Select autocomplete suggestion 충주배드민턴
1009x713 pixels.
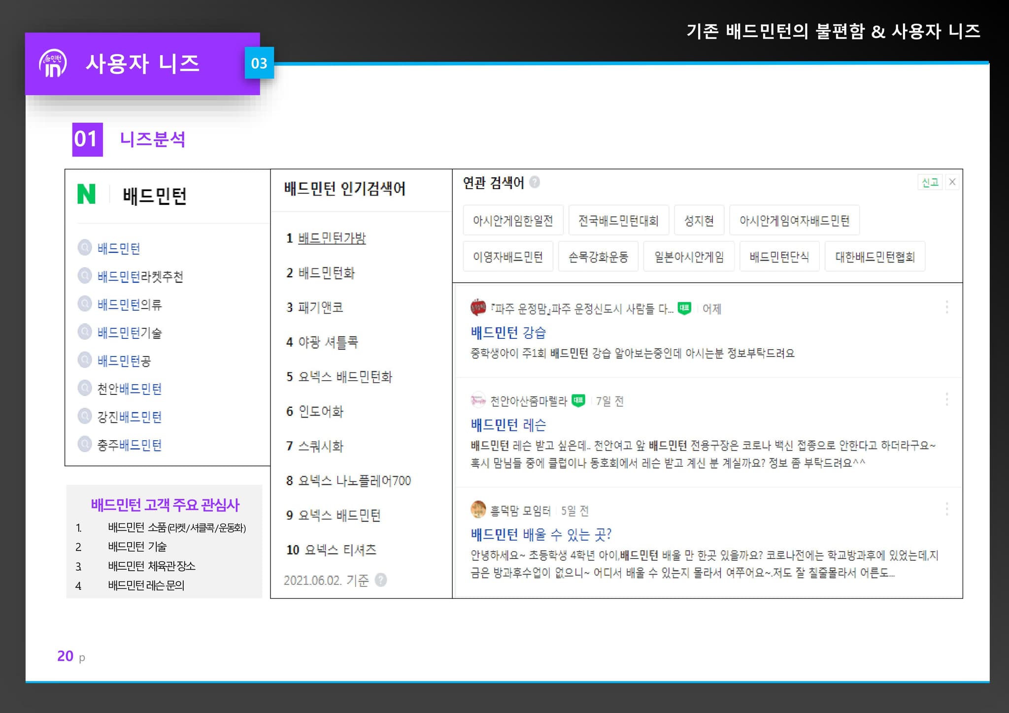pyautogui.click(x=130, y=445)
